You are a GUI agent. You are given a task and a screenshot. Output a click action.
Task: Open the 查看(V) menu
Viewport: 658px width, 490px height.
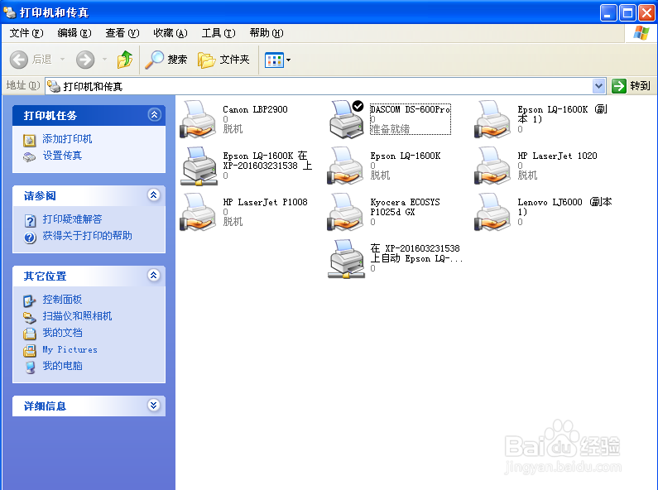pyautogui.click(x=122, y=33)
